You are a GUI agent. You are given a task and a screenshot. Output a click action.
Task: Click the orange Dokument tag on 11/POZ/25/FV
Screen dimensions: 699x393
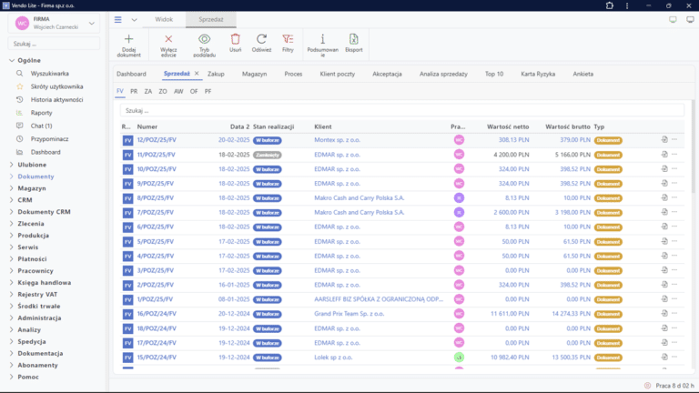pos(608,155)
